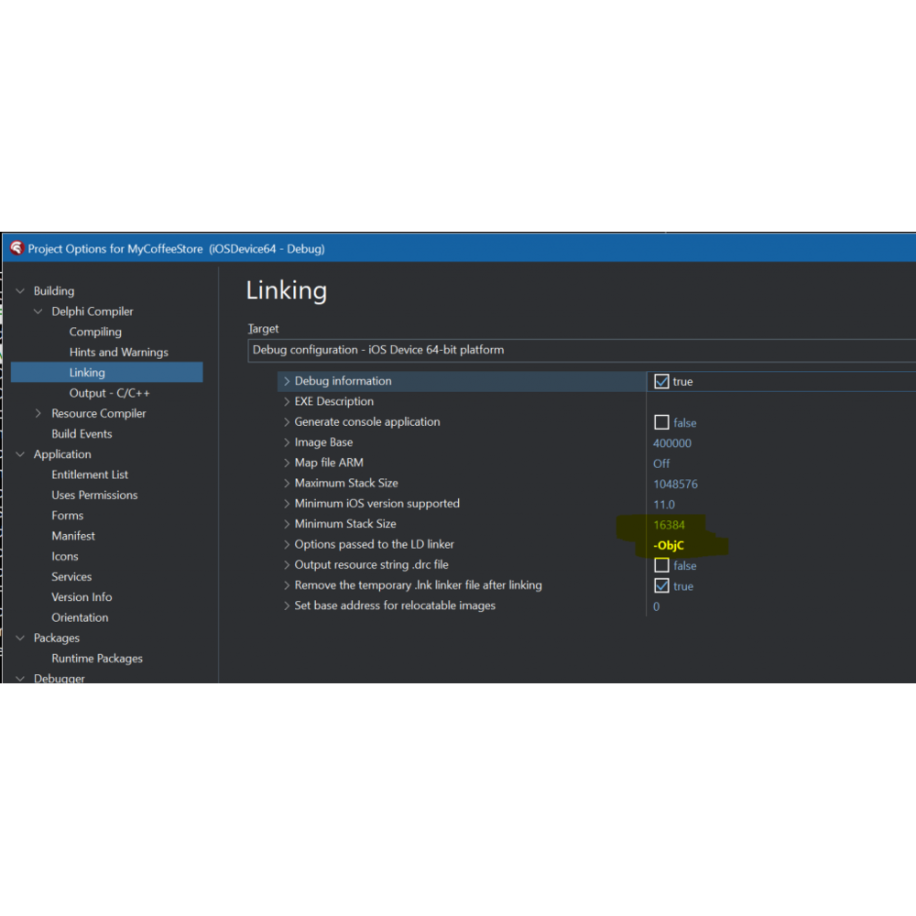
Task: Collapse the Building tree node
Action: [21, 291]
